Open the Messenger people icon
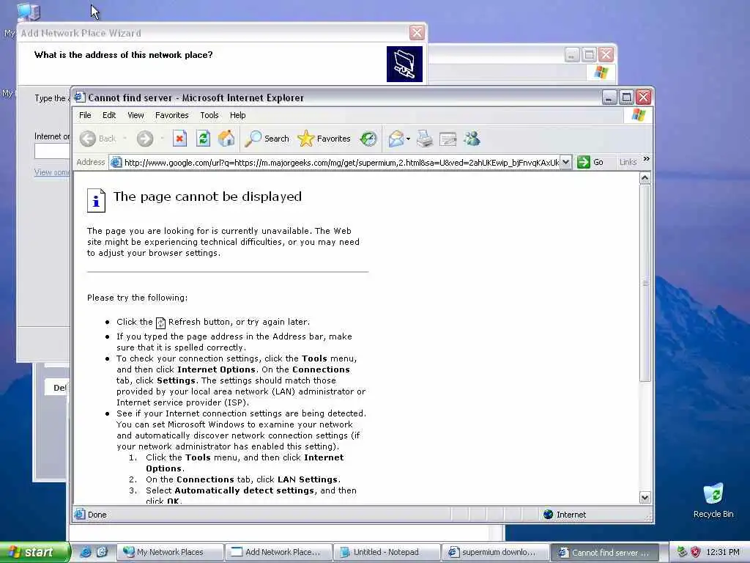This screenshot has height=563, width=750. (472, 139)
